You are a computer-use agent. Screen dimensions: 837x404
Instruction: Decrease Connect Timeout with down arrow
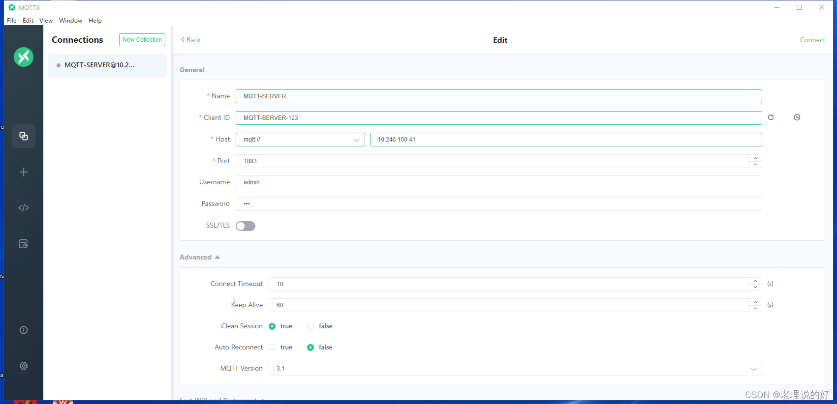pos(755,288)
